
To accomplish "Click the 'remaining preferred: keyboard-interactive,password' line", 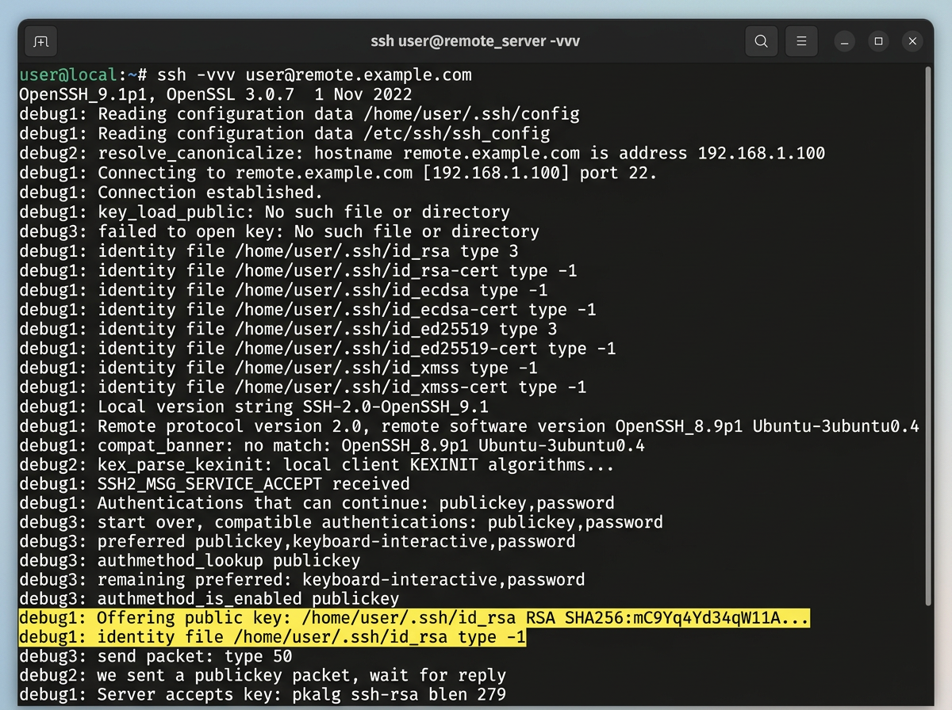I will pyautogui.click(x=303, y=580).
